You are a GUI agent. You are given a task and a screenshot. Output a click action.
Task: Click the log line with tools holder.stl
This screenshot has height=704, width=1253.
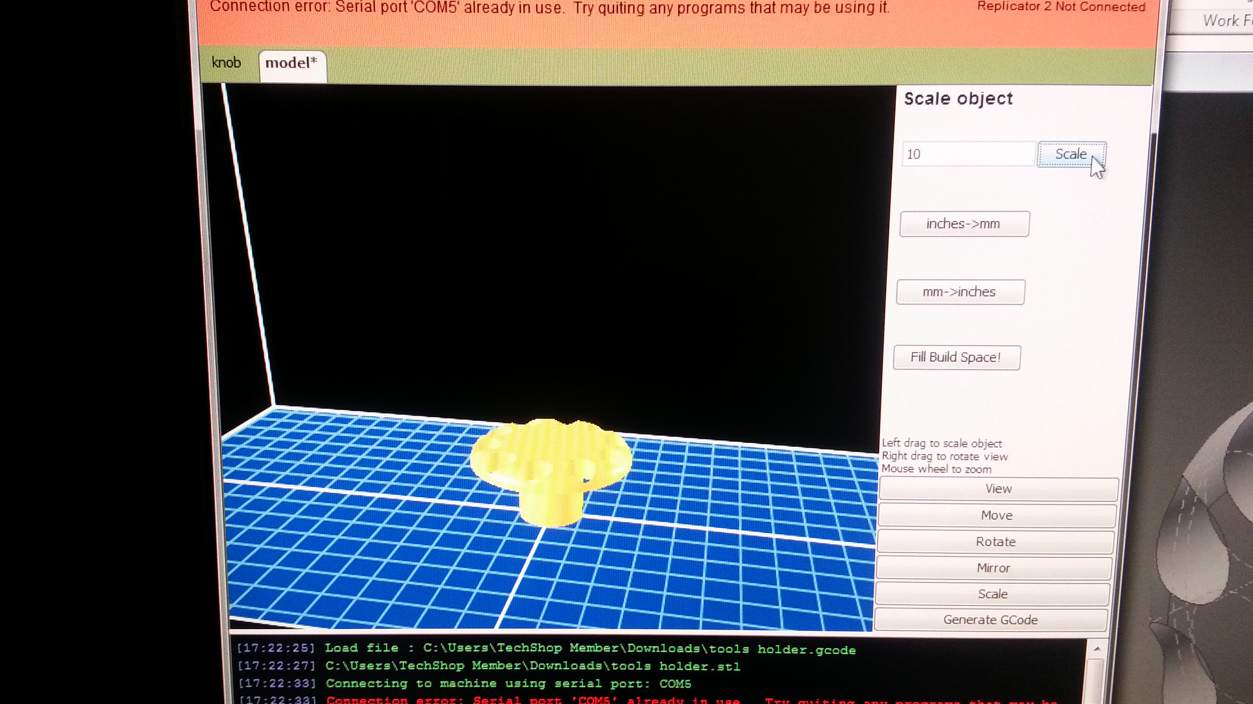(488, 666)
